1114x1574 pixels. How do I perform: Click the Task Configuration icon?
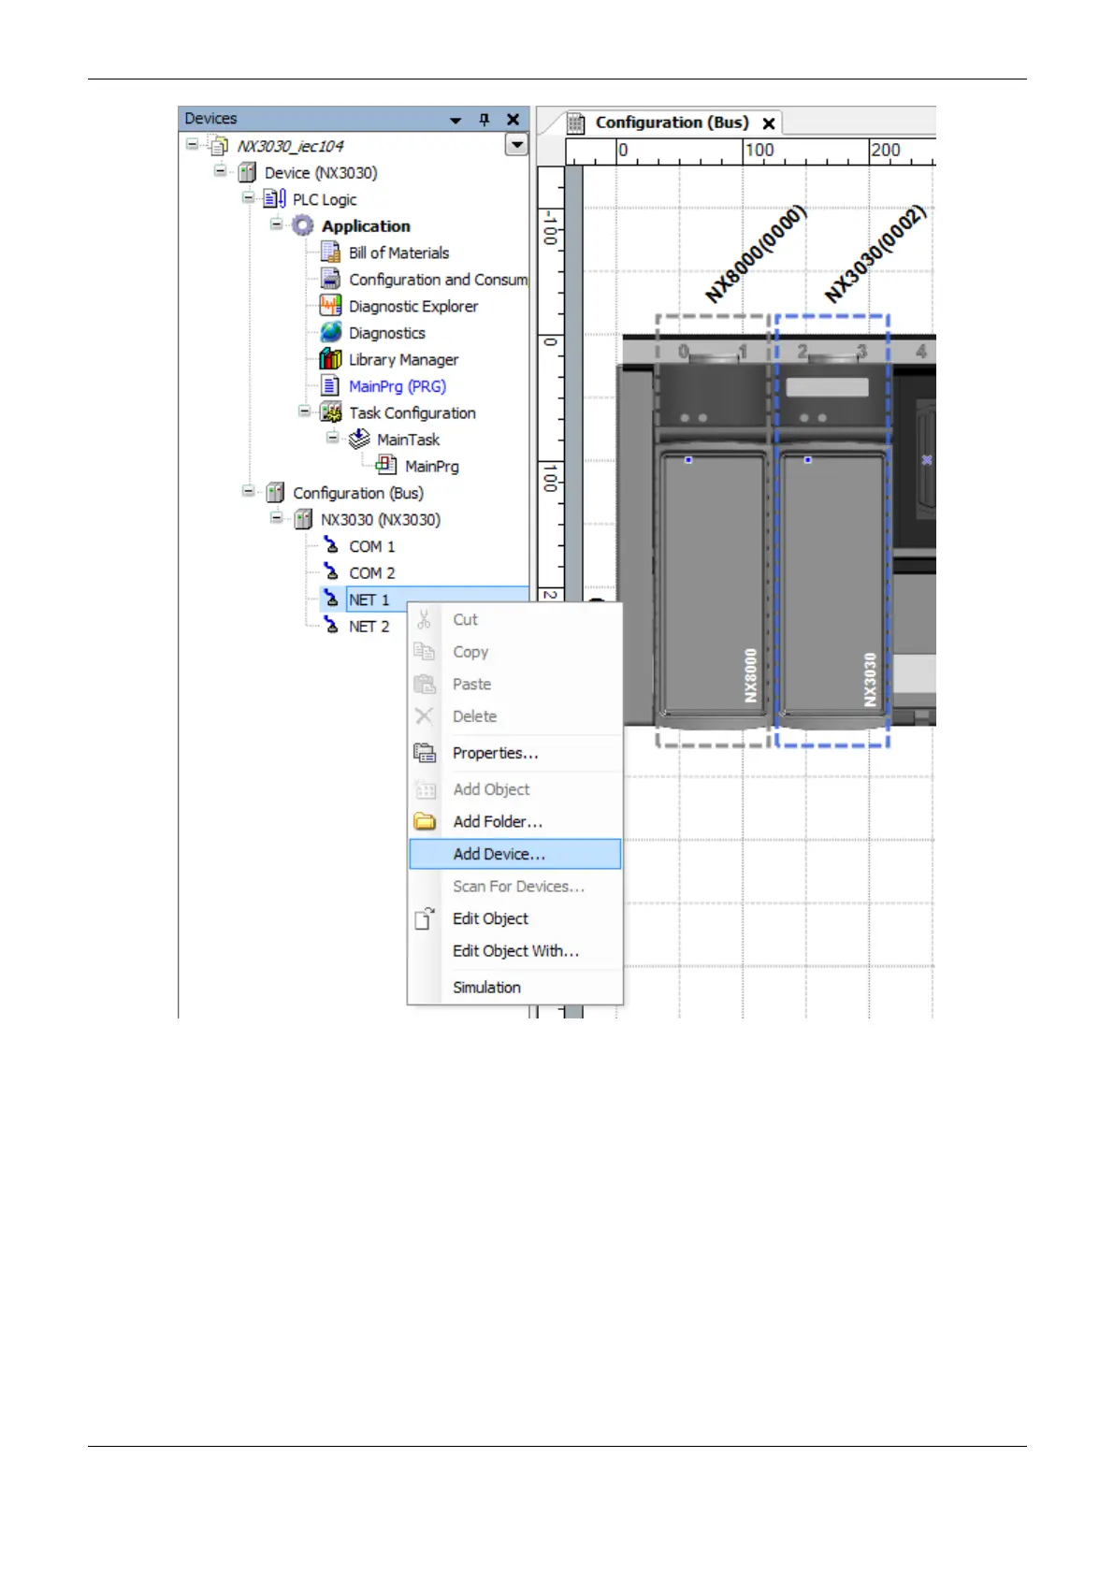(x=331, y=412)
